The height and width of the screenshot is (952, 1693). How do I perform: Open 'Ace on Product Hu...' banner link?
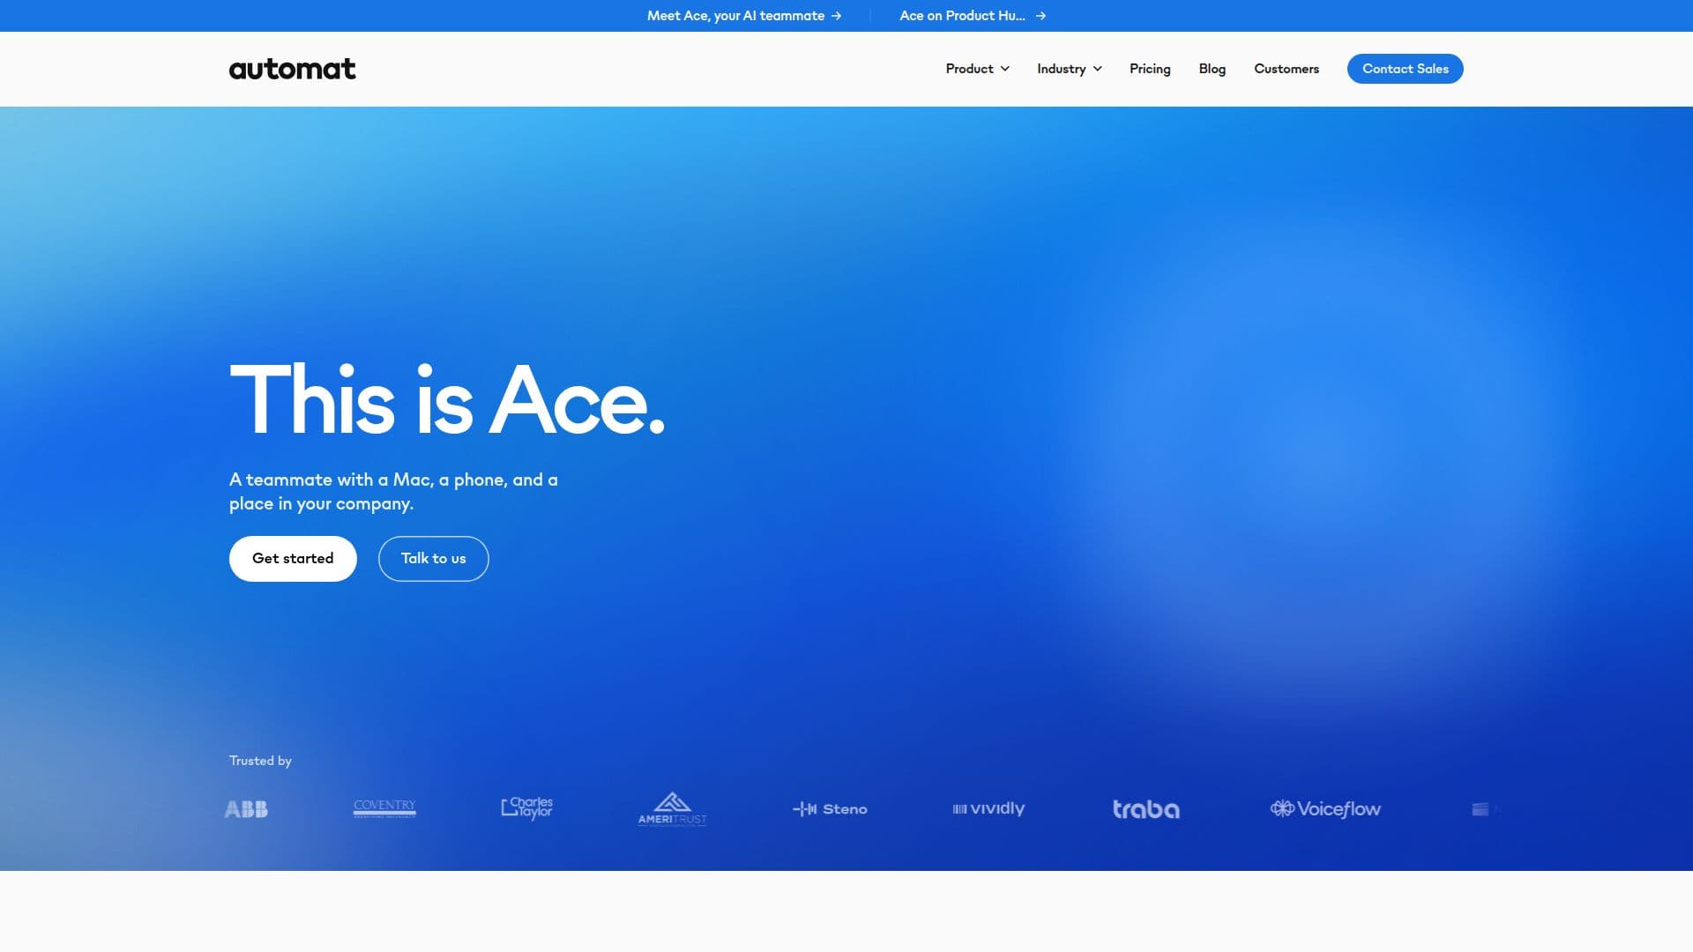(973, 16)
